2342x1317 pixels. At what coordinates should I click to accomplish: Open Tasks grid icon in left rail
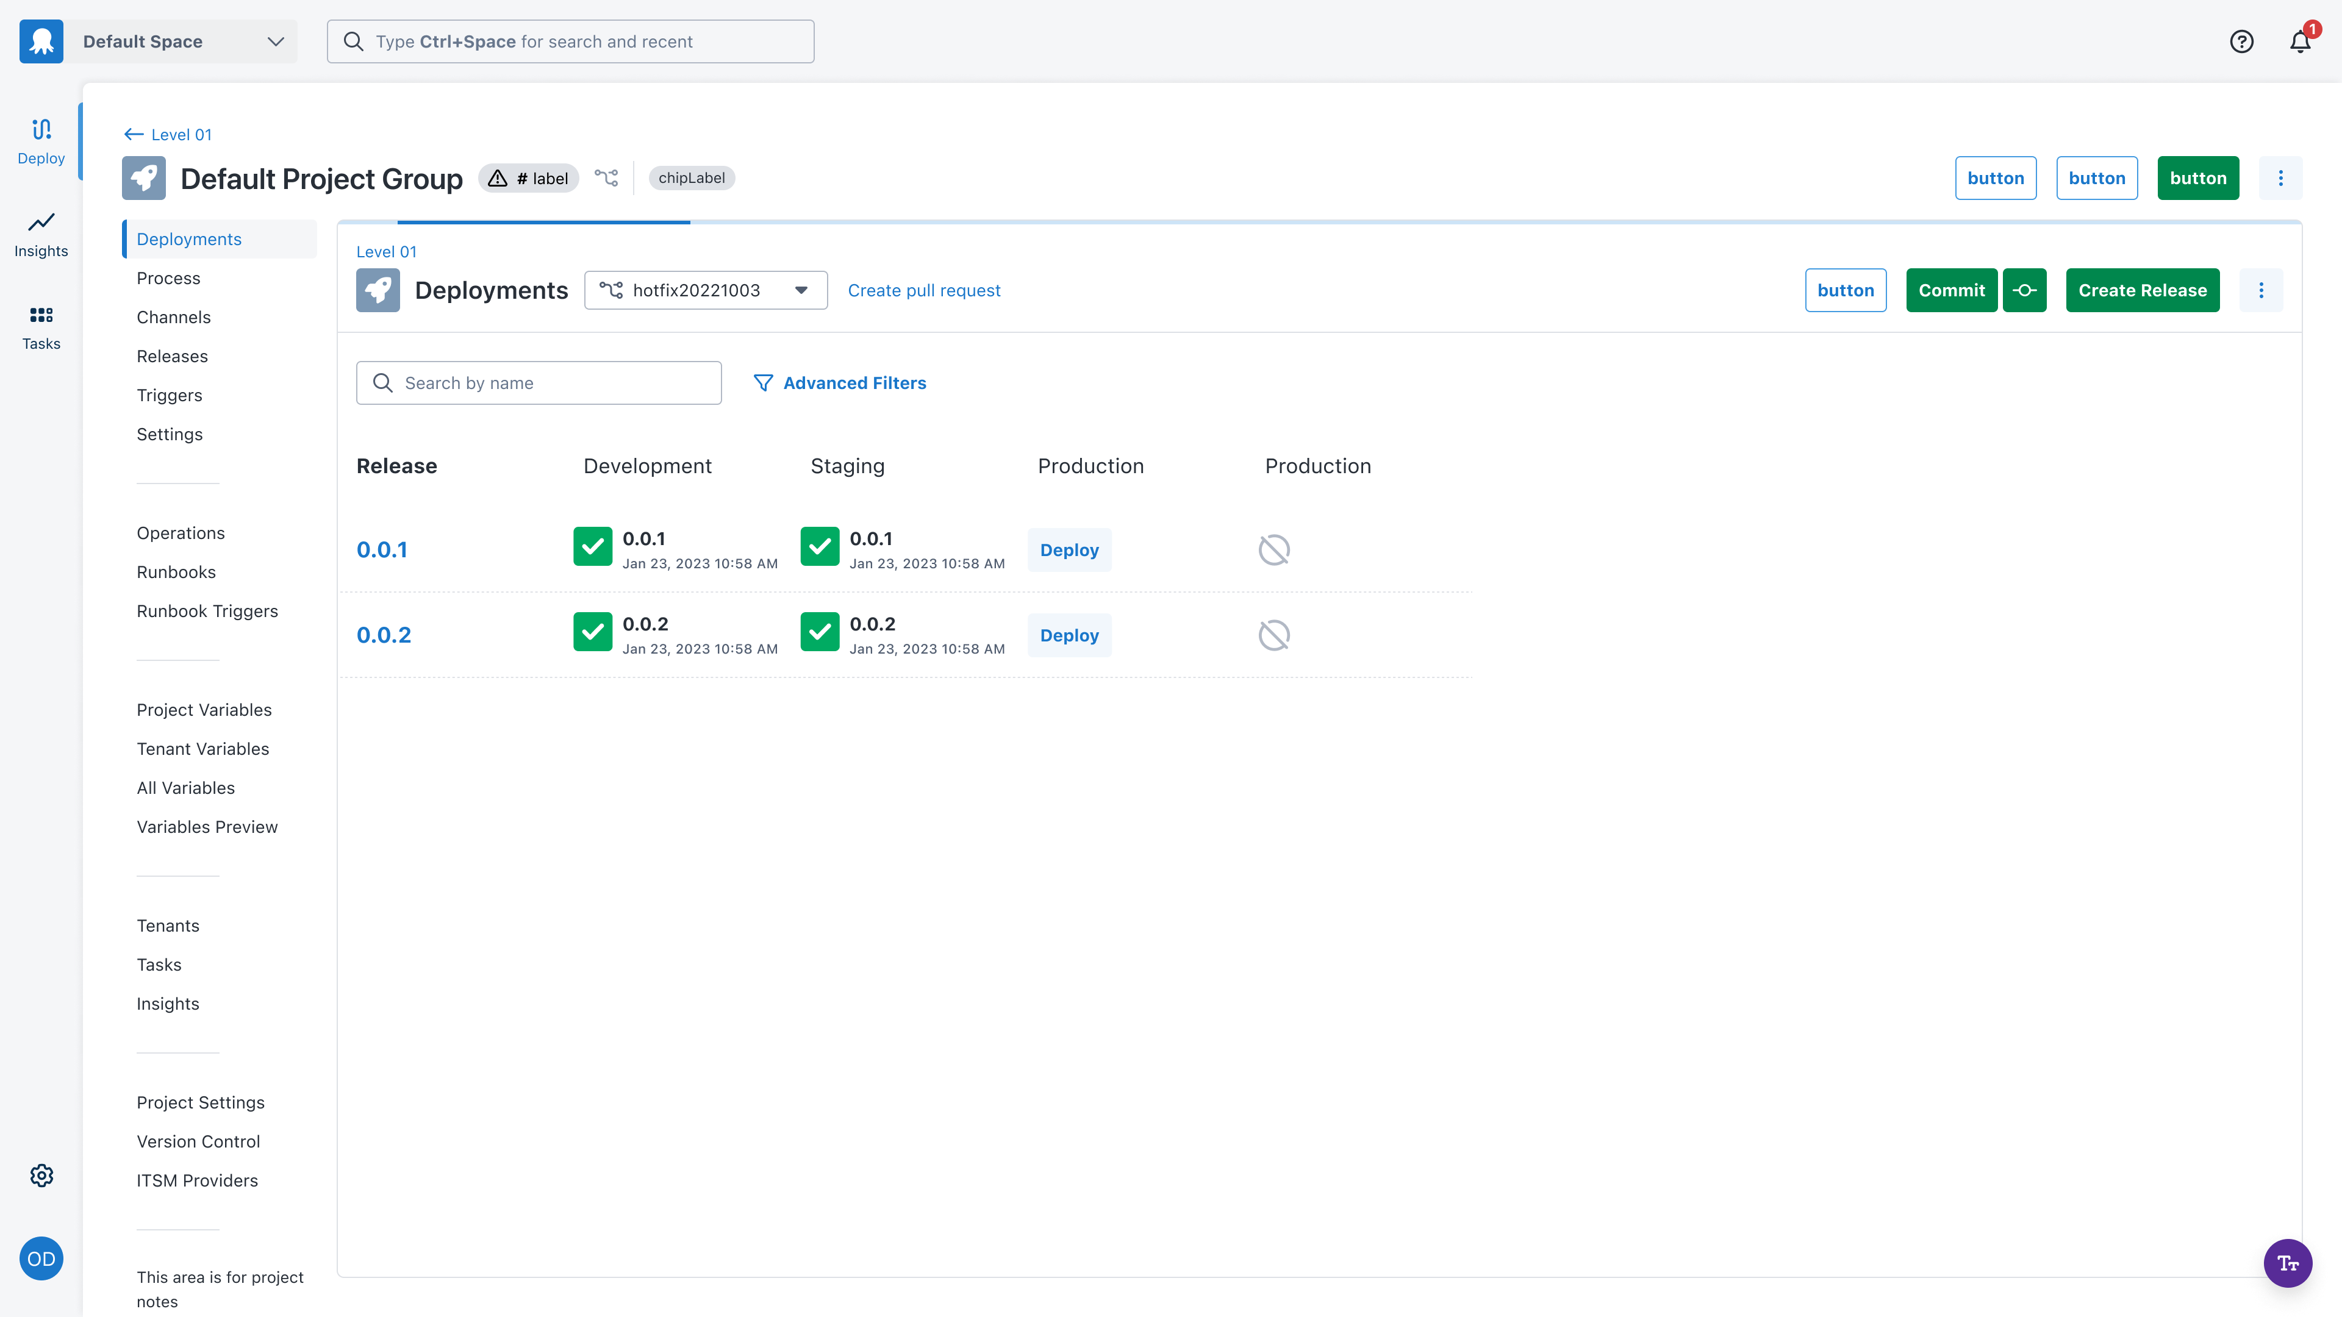[41, 315]
